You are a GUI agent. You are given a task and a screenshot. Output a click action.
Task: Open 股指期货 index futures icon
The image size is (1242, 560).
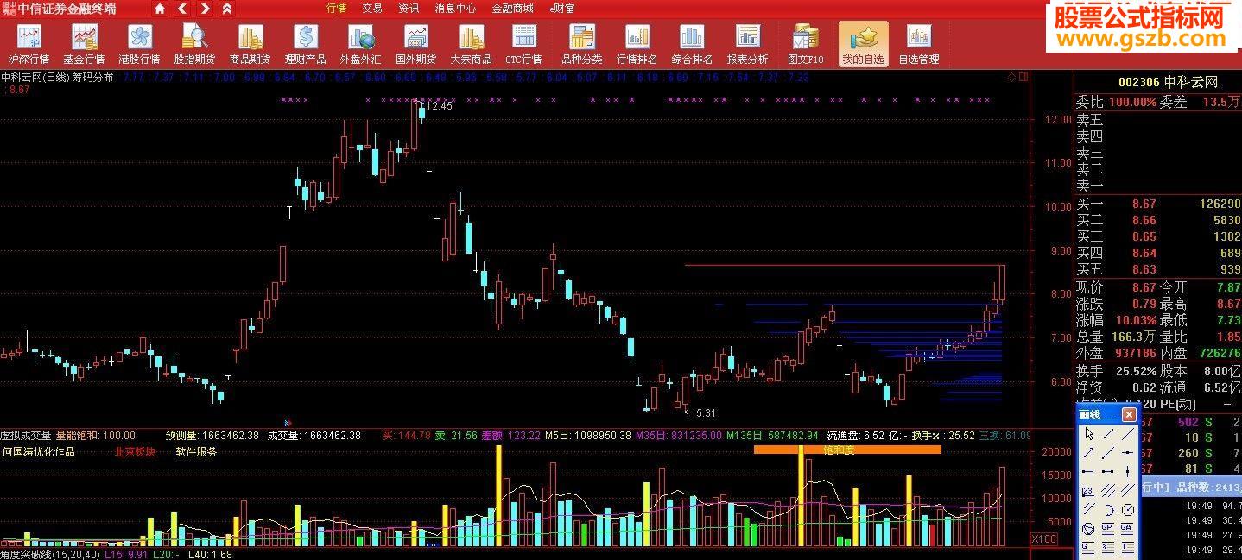[194, 43]
